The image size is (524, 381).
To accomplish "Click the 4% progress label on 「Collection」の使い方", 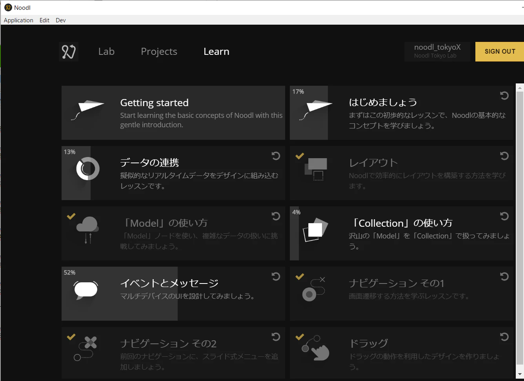I will (296, 212).
